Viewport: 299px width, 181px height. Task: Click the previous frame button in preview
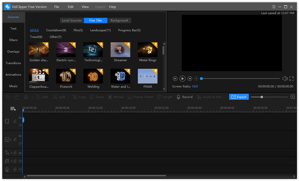coord(175,79)
